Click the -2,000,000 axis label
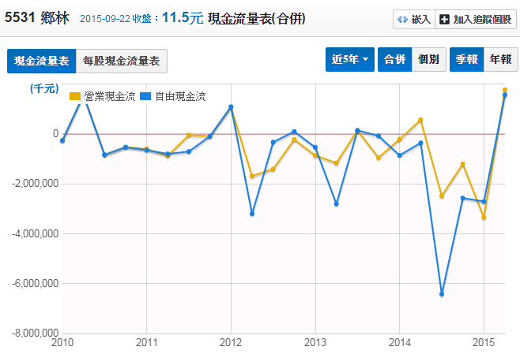The width and height of the screenshot is (520, 354). [36, 183]
